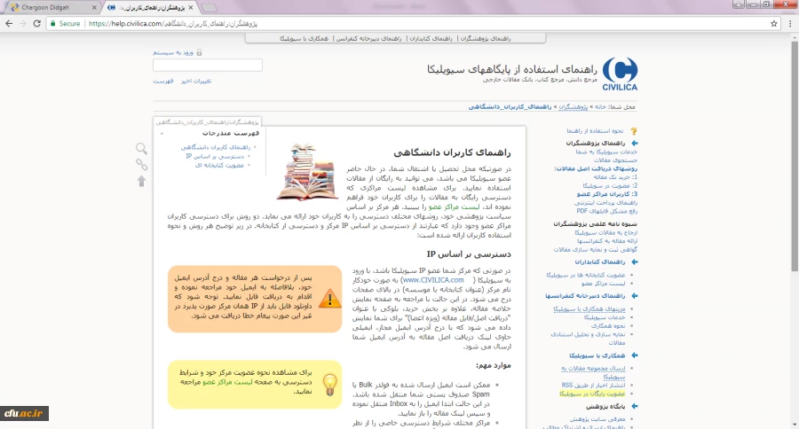Viewport: 799px width, 429px height.
Task: Reload the page in the browser
Action: point(42,24)
